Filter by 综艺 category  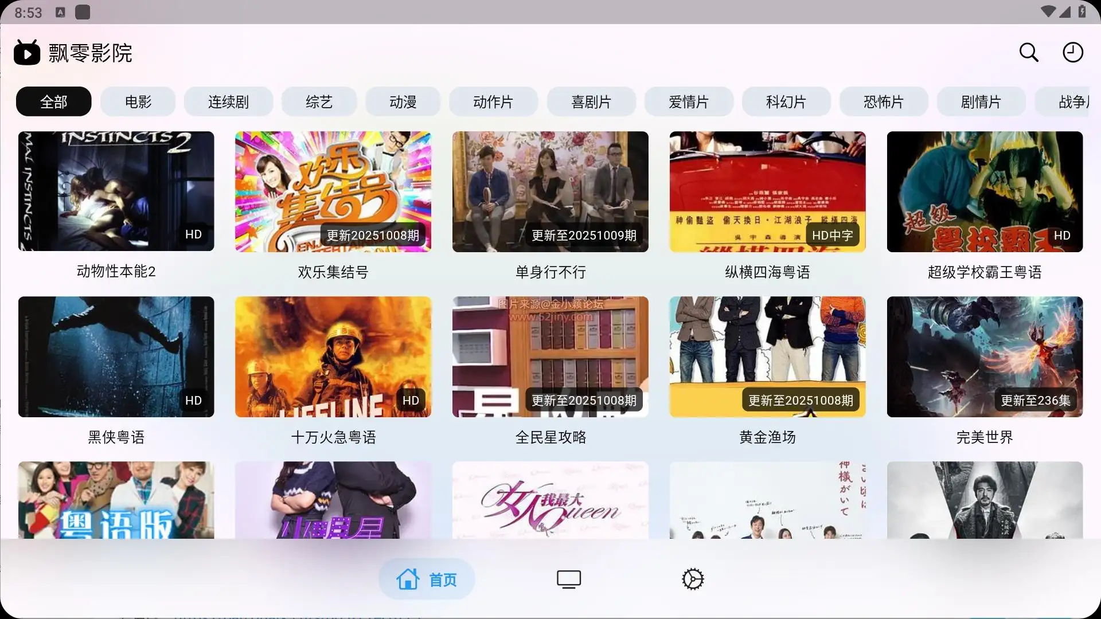coord(319,102)
